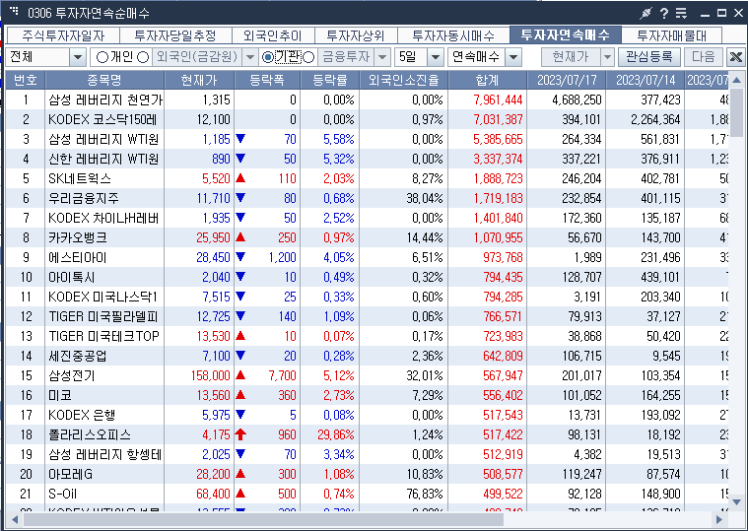Select the 아모레G stock name
The image size is (748, 531).
click(x=71, y=474)
